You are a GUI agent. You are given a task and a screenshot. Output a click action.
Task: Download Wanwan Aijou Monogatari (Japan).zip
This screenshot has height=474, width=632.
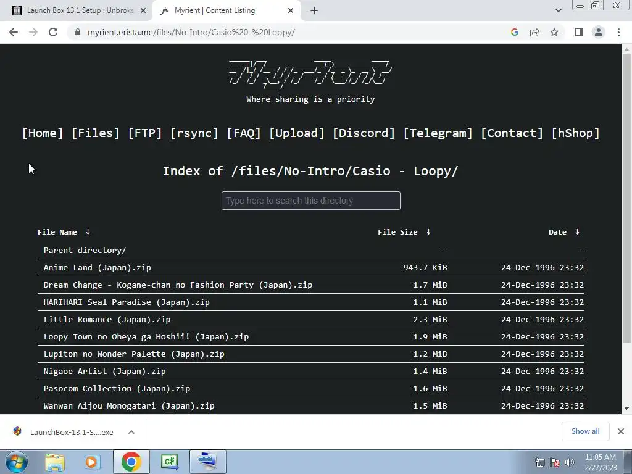129,406
